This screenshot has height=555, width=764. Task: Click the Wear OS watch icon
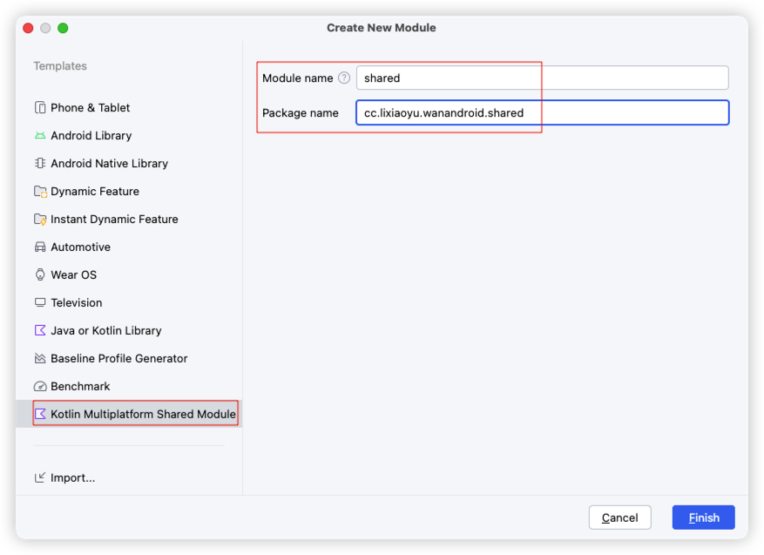tap(40, 275)
